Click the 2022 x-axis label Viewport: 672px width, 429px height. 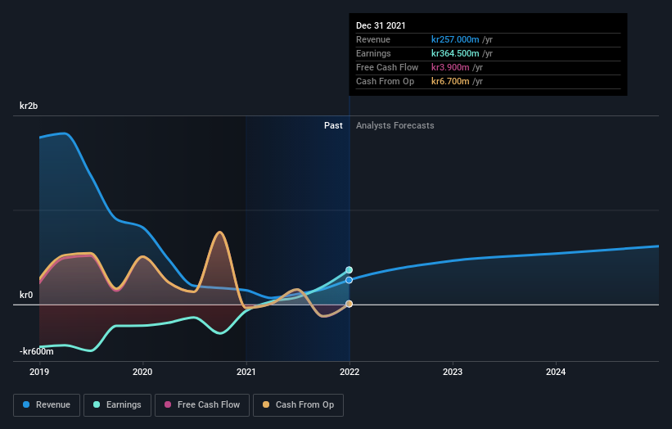(x=350, y=372)
